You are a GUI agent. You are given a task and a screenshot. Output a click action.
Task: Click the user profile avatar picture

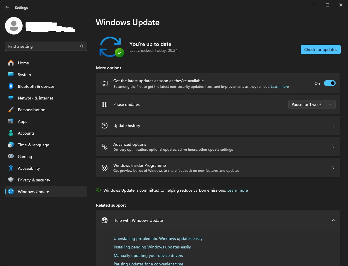[x=14, y=26]
